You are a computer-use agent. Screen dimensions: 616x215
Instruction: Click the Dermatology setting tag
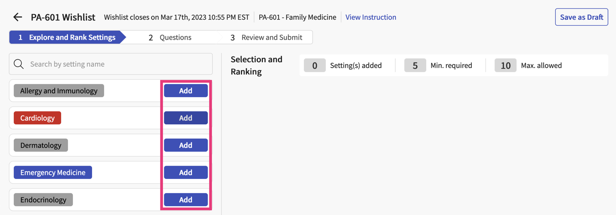[41, 145]
